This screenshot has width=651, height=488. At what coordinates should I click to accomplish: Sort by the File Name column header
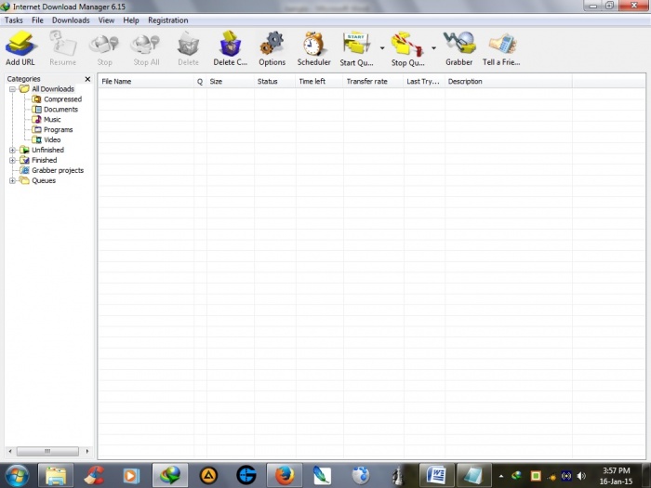[x=146, y=82]
